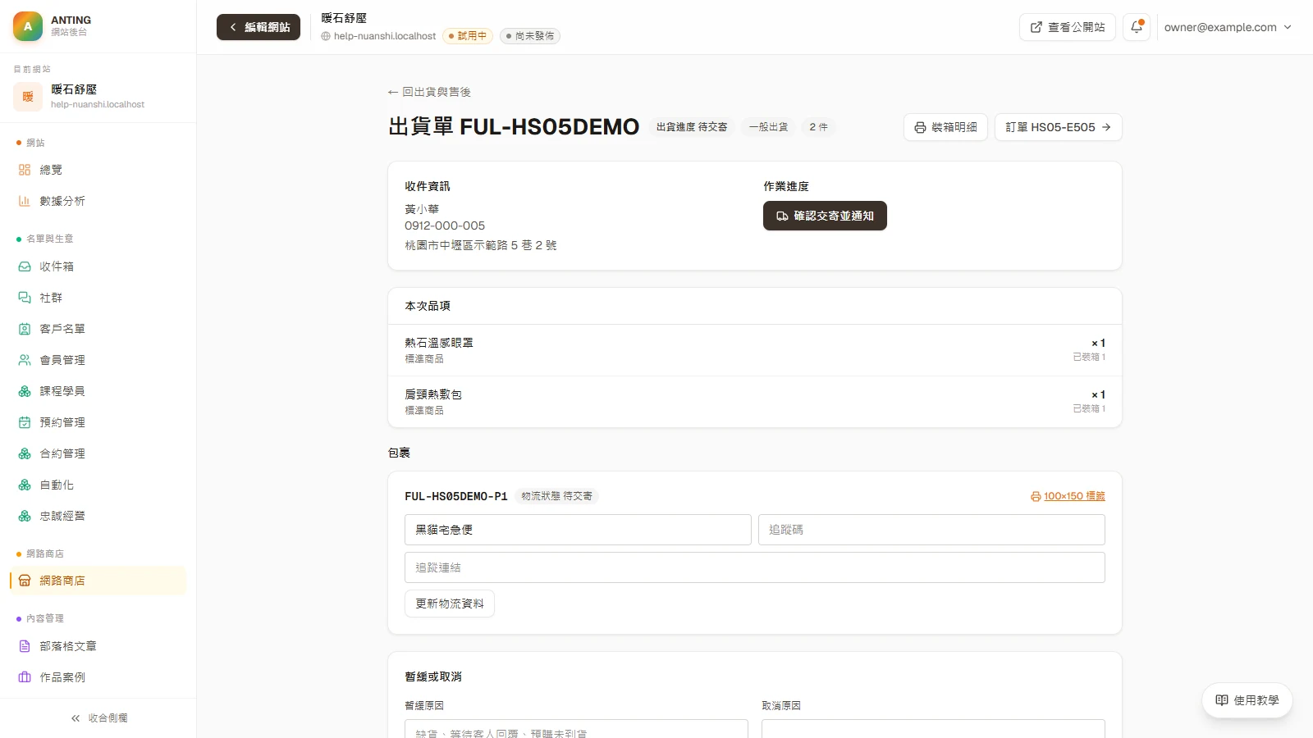Click 確認交寄並通知 button
1313x738 pixels.
pyautogui.click(x=825, y=216)
